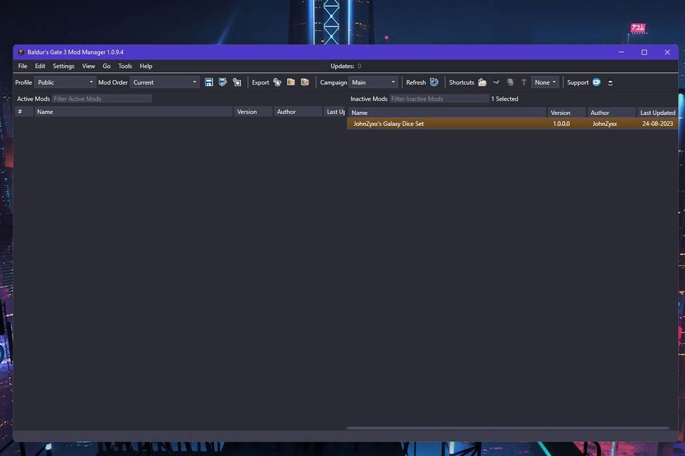The height and width of the screenshot is (456, 685).
Task: Sort active mods by Version column
Action: [253, 112]
